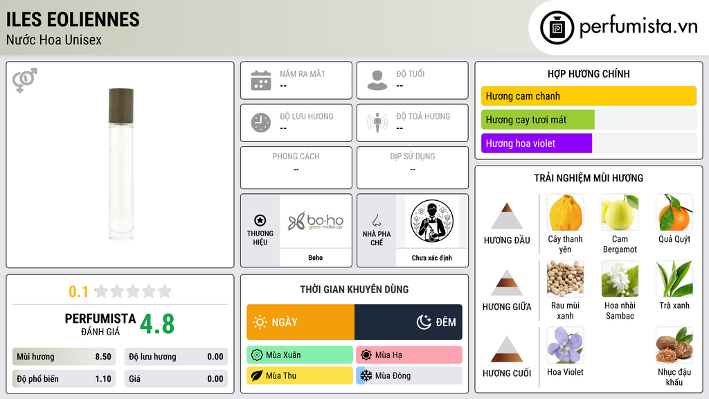Click the ILES EOLIENNES title
The height and width of the screenshot is (399, 709).
click(x=72, y=19)
